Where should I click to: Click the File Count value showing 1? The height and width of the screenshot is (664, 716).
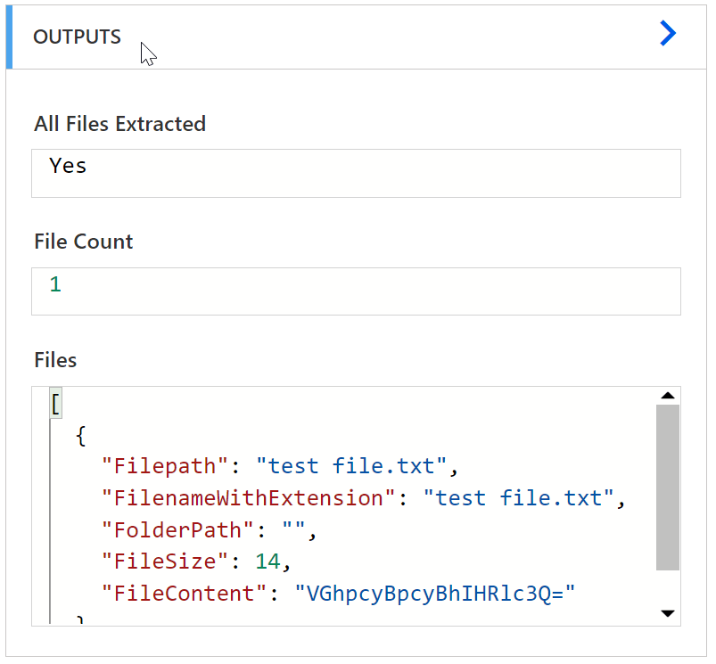click(x=57, y=283)
